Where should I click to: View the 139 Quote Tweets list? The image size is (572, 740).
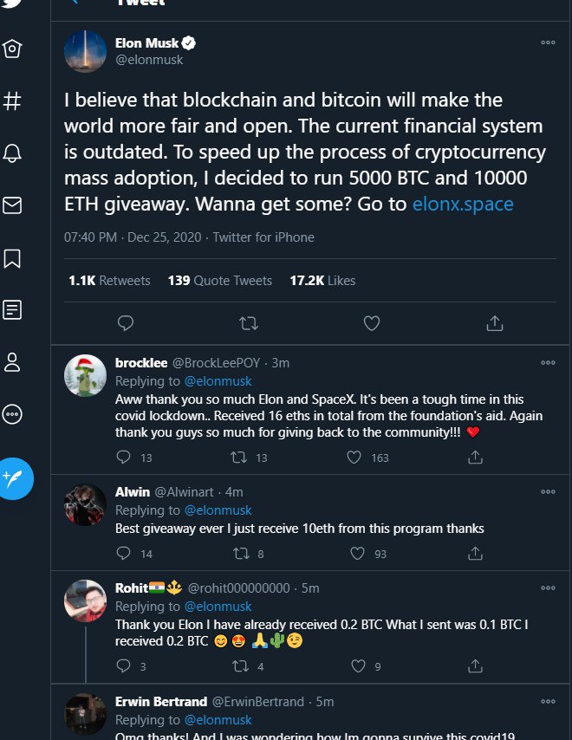[220, 281]
